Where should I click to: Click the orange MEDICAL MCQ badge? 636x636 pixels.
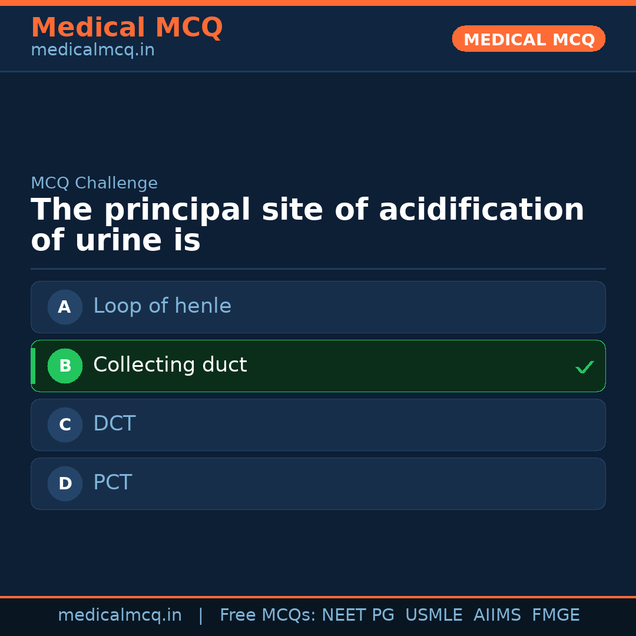(528, 39)
